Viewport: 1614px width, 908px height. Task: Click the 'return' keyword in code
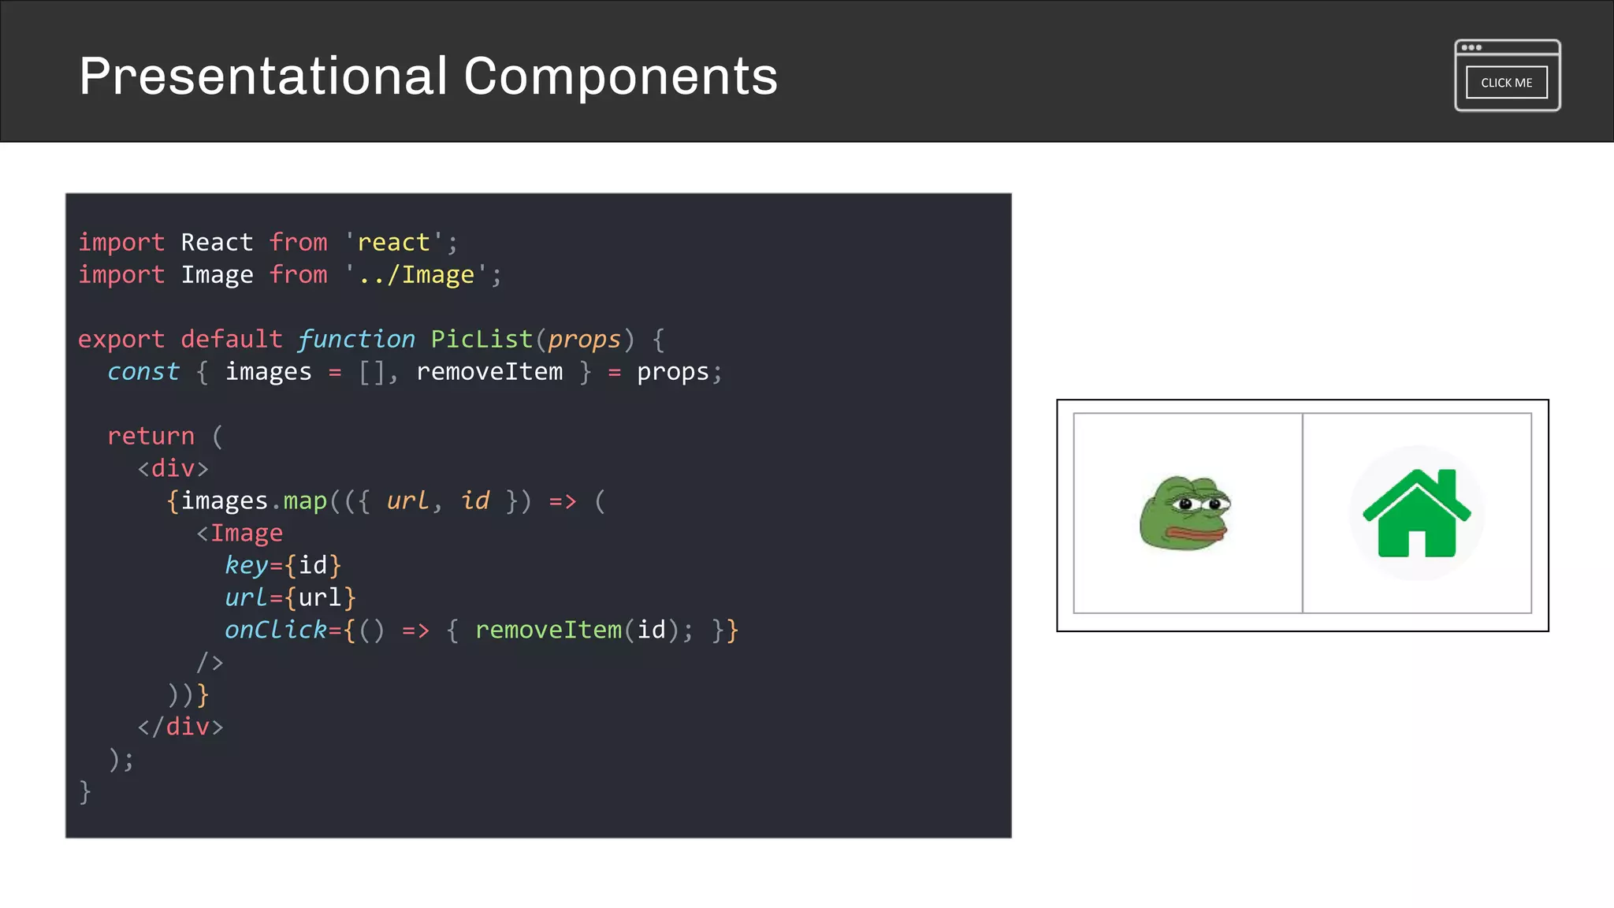(151, 436)
